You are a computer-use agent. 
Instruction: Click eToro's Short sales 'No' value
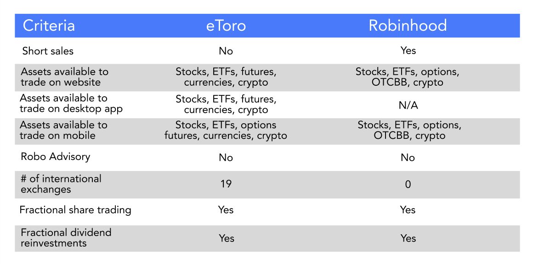click(226, 51)
